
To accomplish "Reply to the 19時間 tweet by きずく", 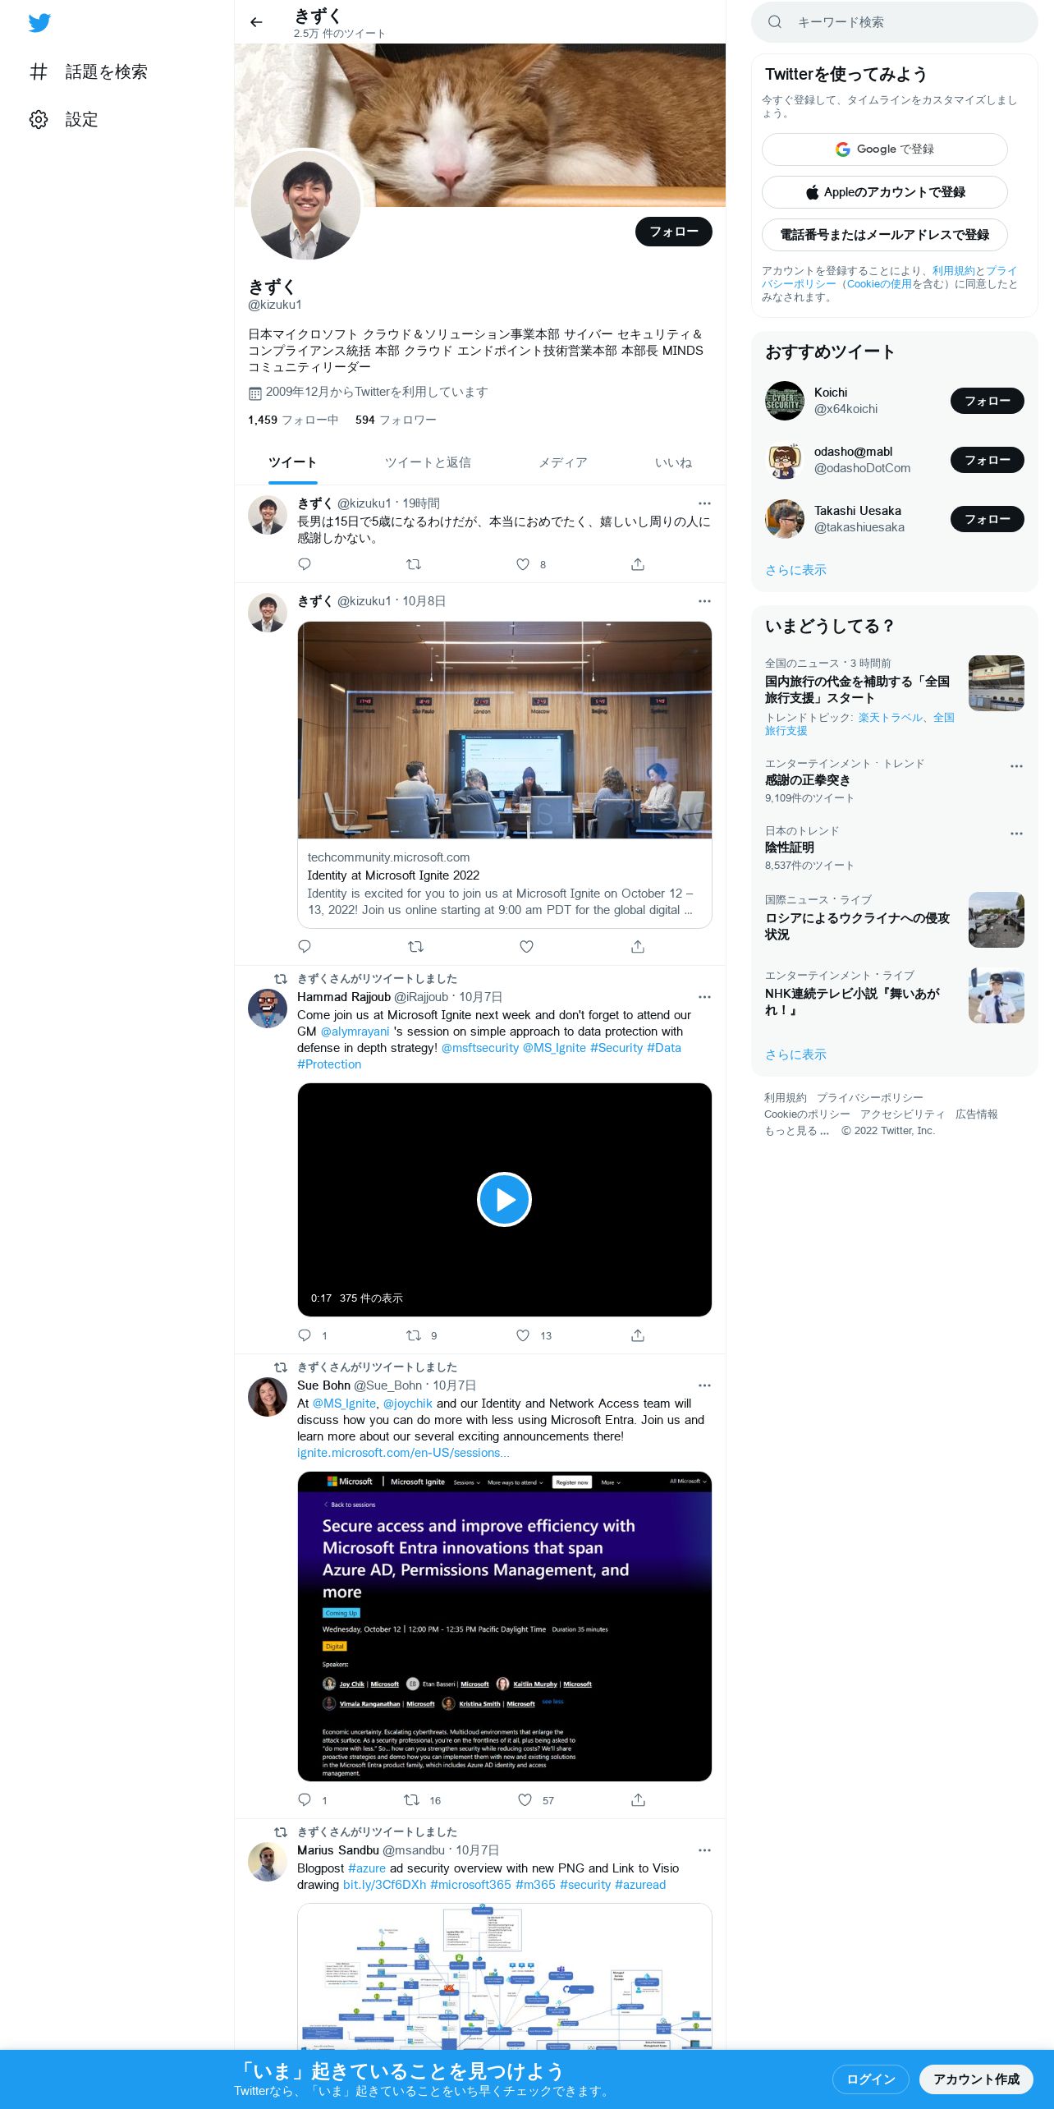I will [x=305, y=564].
